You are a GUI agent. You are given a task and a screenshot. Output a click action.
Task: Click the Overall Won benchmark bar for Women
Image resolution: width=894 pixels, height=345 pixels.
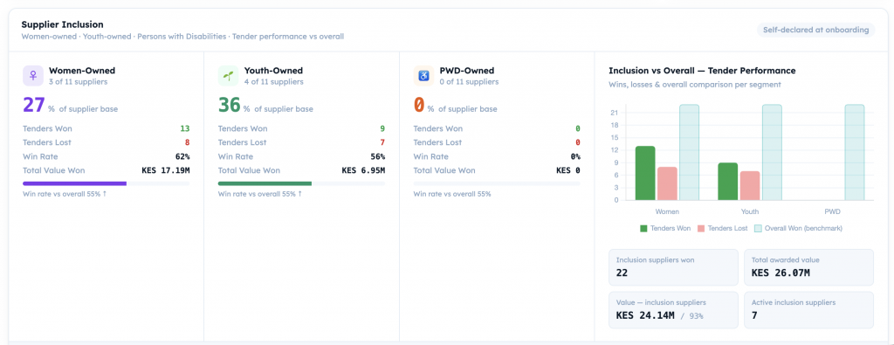pyautogui.click(x=689, y=152)
